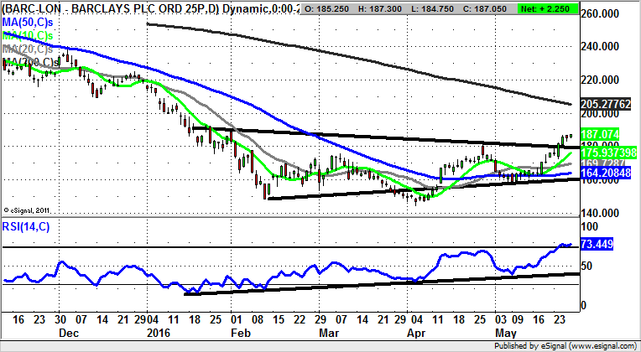Image resolution: width=641 pixels, height=352 pixels.
Task: Open the www.esignal.com publisher link
Action: (599, 345)
